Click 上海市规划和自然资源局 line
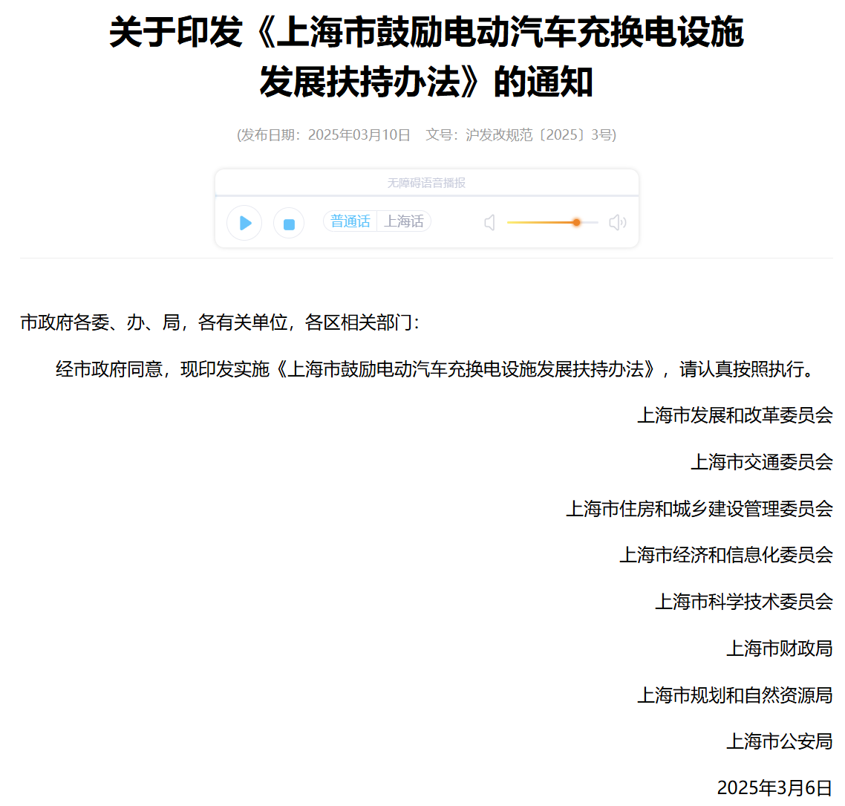The image size is (845, 806). pos(735,695)
